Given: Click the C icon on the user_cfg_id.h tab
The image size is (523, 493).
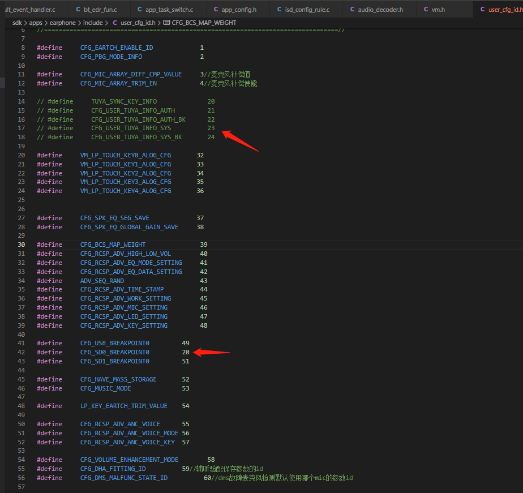Looking at the screenshot, I should (482, 10).
